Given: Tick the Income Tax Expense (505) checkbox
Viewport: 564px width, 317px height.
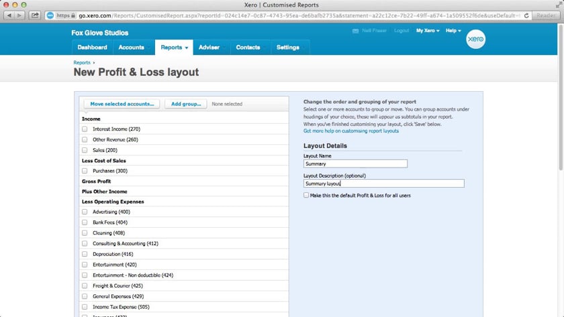Looking at the screenshot, I should [x=85, y=307].
